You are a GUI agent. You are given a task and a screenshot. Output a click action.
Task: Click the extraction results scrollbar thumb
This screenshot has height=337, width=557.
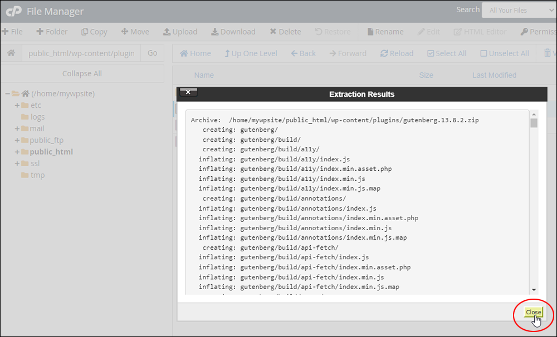point(534,123)
